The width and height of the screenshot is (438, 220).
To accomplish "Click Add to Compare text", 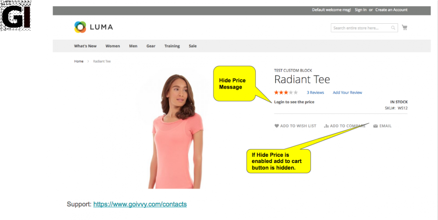I will click(348, 126).
